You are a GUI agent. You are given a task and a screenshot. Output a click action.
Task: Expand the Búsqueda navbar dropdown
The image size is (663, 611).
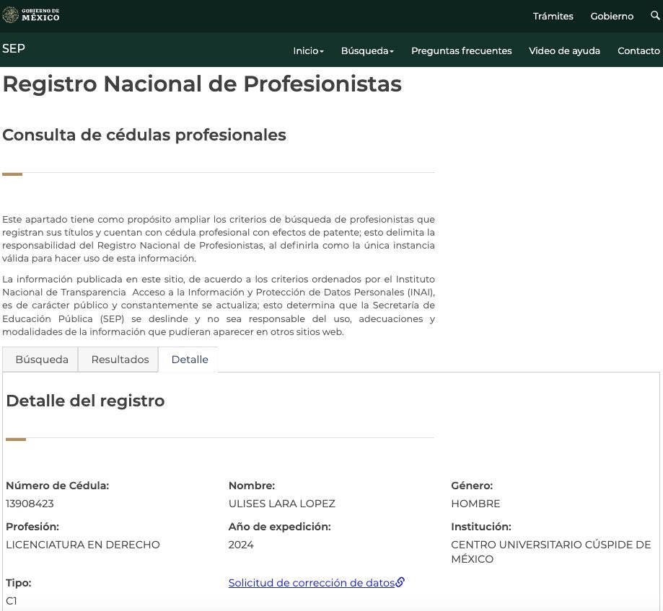[367, 50]
